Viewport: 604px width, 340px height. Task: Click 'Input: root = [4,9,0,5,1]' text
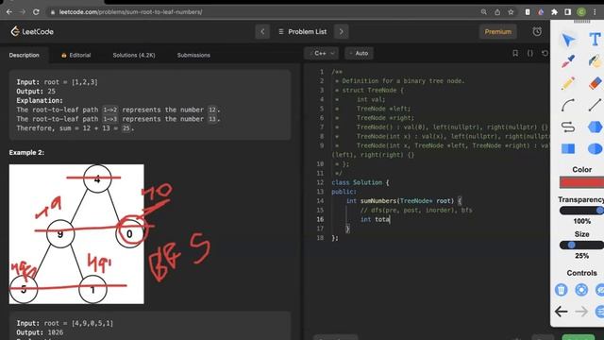tap(65, 323)
